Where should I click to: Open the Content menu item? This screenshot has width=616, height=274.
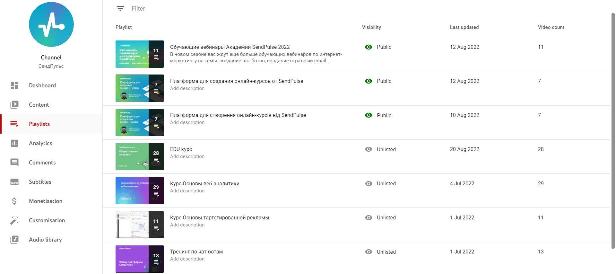(51, 105)
